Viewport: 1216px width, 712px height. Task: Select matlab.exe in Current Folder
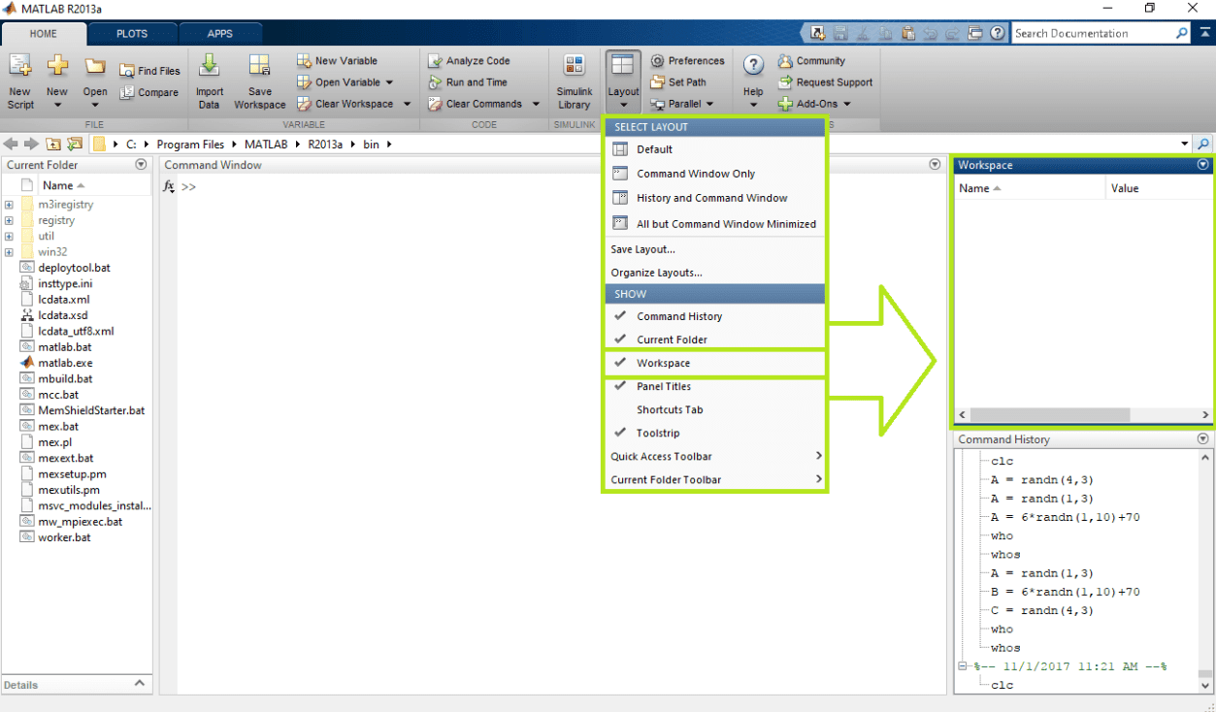(x=65, y=363)
